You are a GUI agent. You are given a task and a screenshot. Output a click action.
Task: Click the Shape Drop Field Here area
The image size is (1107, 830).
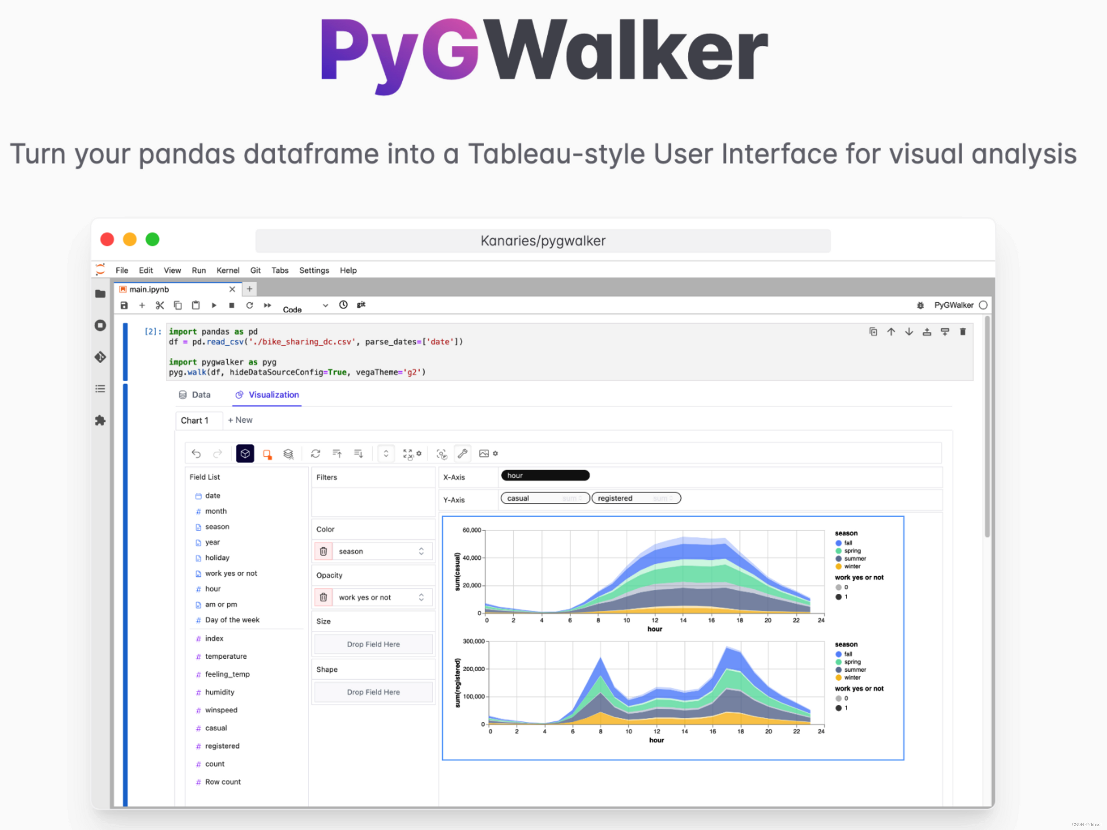pos(373,692)
